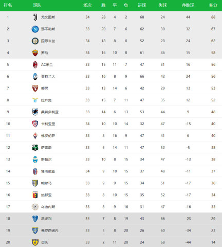Open the 亚特兰大 team name link
The width and height of the screenshot is (222, 247).
(48, 77)
